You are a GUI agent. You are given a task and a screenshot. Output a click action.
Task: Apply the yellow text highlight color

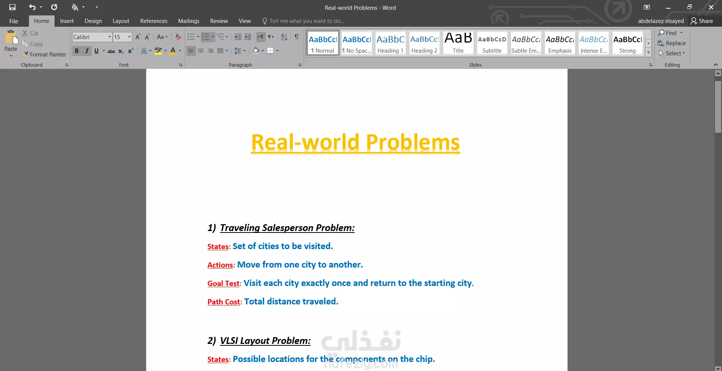coord(158,51)
